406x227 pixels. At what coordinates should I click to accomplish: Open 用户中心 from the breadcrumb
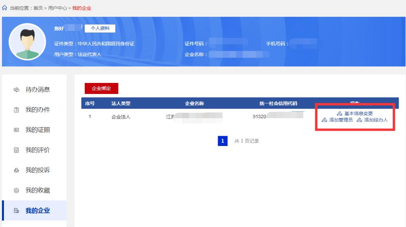(x=58, y=8)
